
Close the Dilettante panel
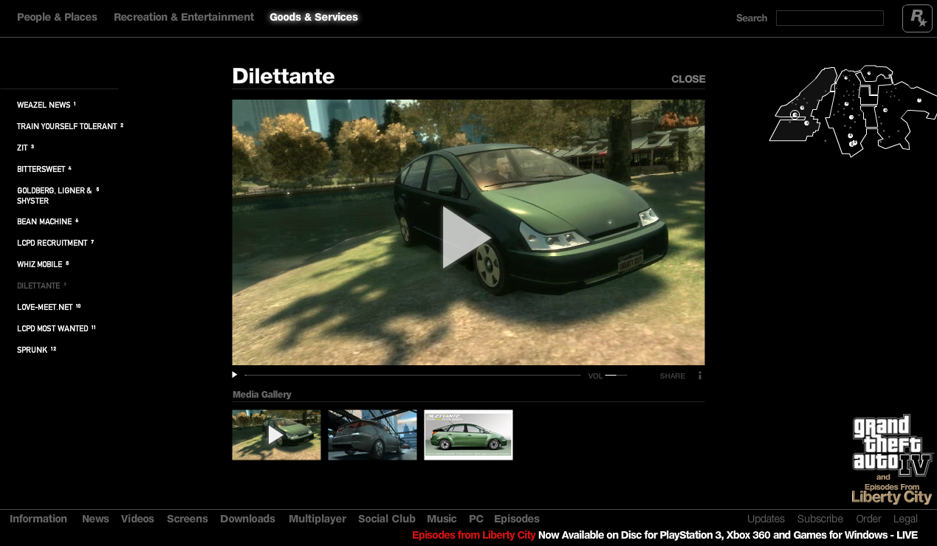click(x=688, y=79)
